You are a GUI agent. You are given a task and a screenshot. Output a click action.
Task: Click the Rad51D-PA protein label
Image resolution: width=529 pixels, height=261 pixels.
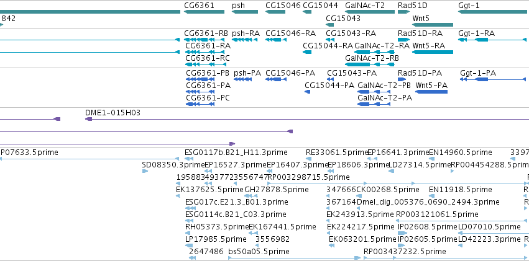point(420,73)
